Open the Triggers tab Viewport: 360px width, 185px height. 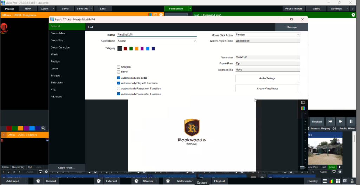click(67, 76)
